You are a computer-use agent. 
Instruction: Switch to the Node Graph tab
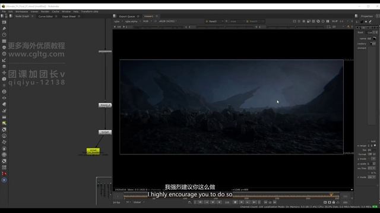click(23, 17)
